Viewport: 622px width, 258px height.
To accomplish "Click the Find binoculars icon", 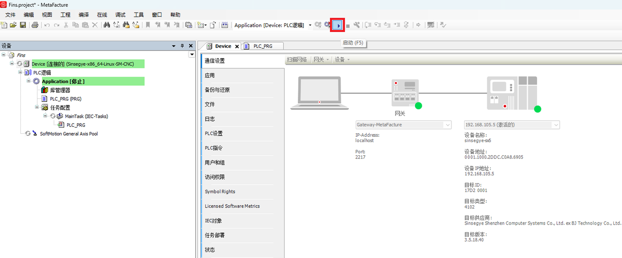I will coord(106,25).
